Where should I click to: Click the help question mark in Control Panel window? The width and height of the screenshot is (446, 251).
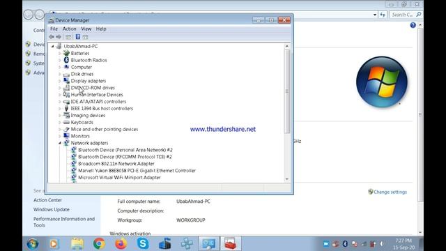(413, 25)
